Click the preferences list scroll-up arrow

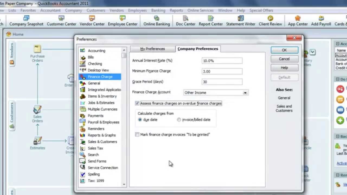pos(124,50)
